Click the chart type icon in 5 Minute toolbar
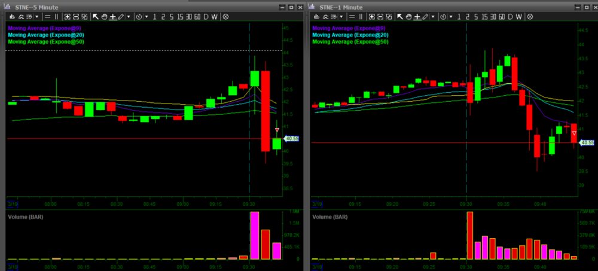The width and height of the screenshot is (598, 271). 12,17
